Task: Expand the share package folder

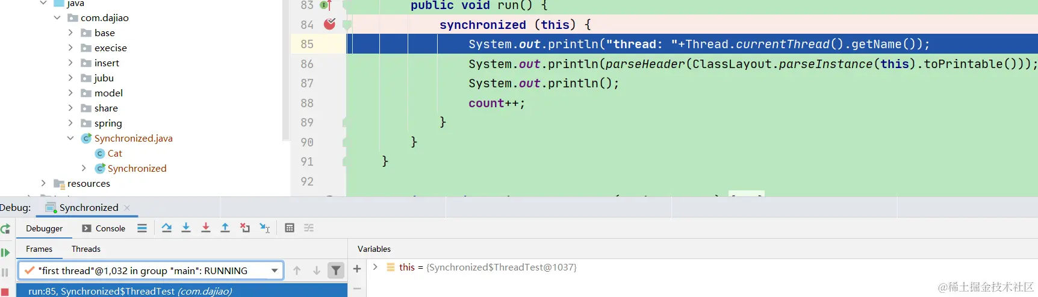Action: (70, 108)
